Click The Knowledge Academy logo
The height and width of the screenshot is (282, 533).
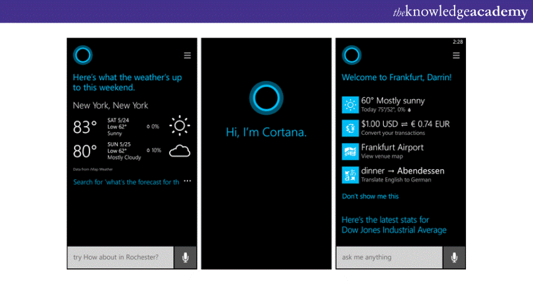click(x=461, y=12)
